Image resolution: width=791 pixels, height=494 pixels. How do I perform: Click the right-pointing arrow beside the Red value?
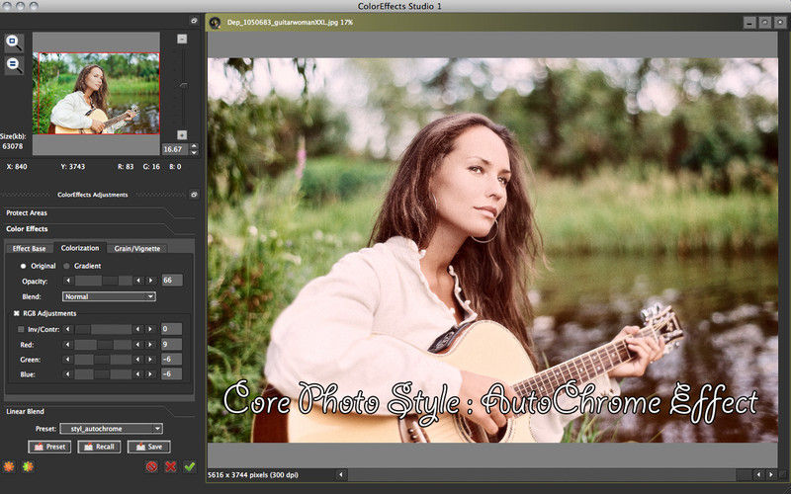coord(150,345)
